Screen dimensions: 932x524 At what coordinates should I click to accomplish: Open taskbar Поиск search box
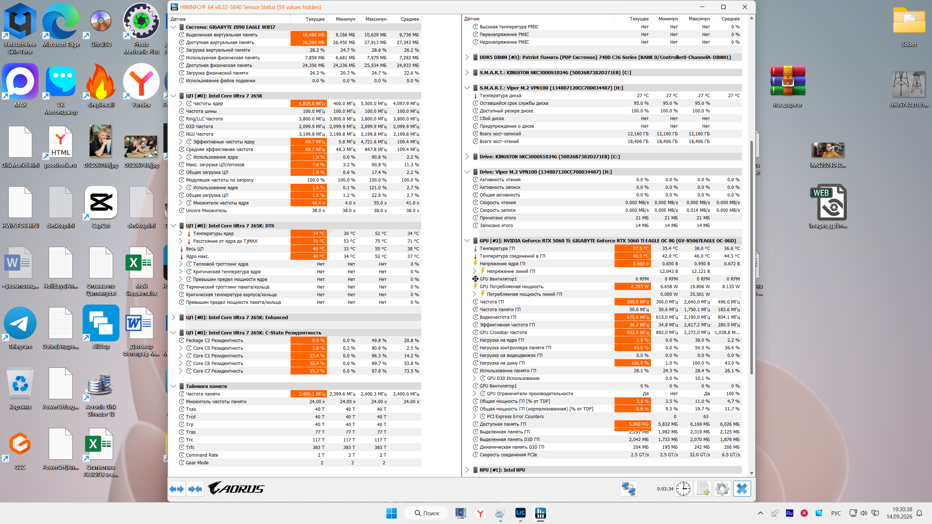(x=426, y=513)
